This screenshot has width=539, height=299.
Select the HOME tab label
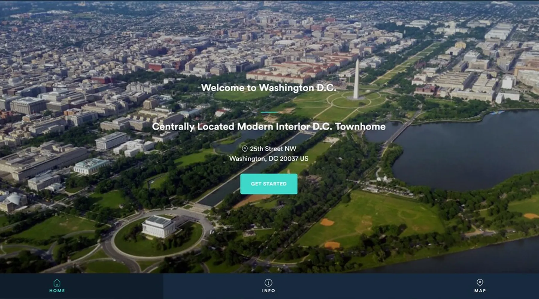57,291
